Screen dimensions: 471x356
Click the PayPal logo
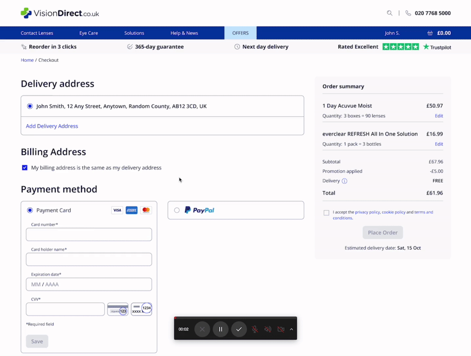199,210
